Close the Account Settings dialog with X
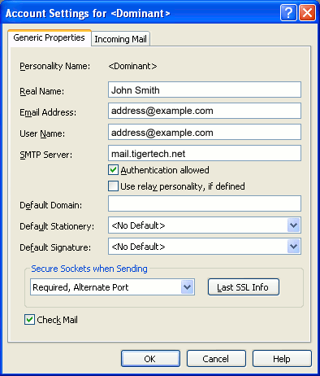 click(x=307, y=12)
